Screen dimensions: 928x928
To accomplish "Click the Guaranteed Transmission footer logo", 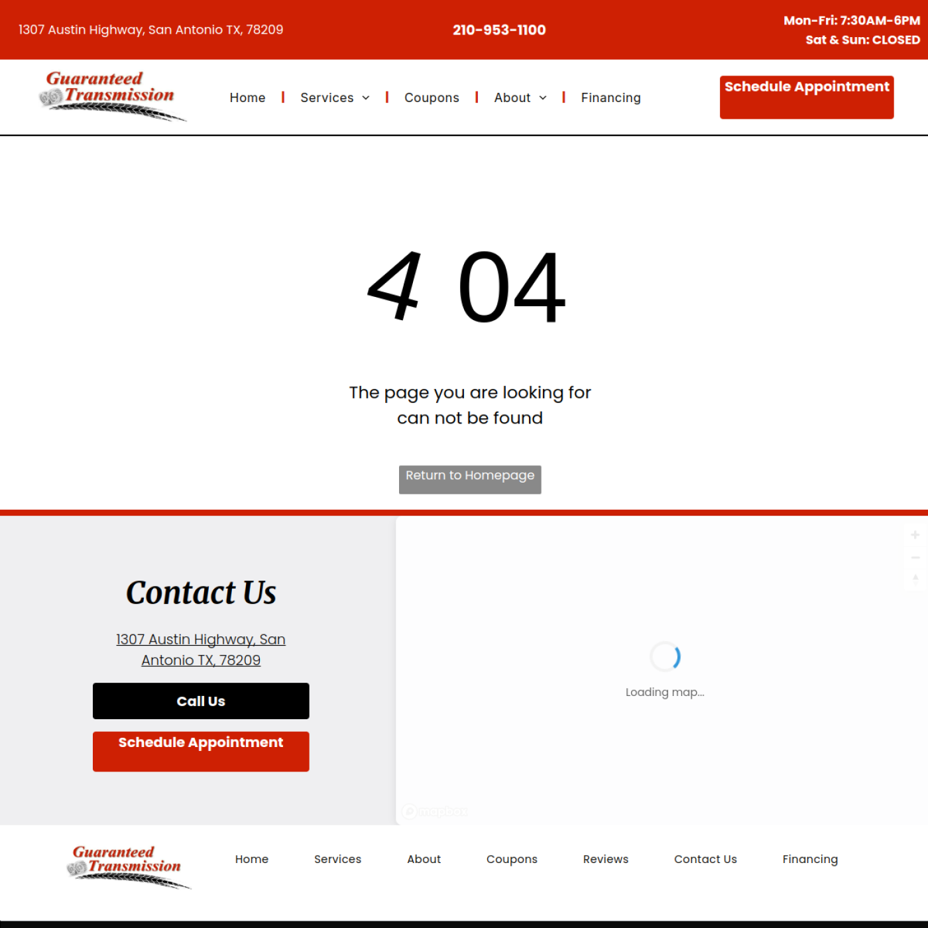I will [x=129, y=866].
